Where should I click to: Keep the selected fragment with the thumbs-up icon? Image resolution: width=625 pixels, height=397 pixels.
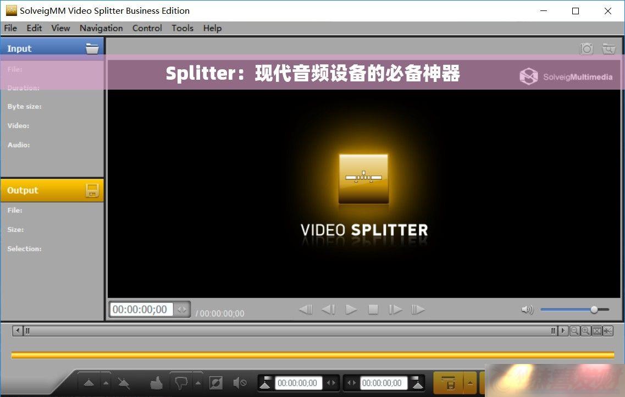point(157,383)
